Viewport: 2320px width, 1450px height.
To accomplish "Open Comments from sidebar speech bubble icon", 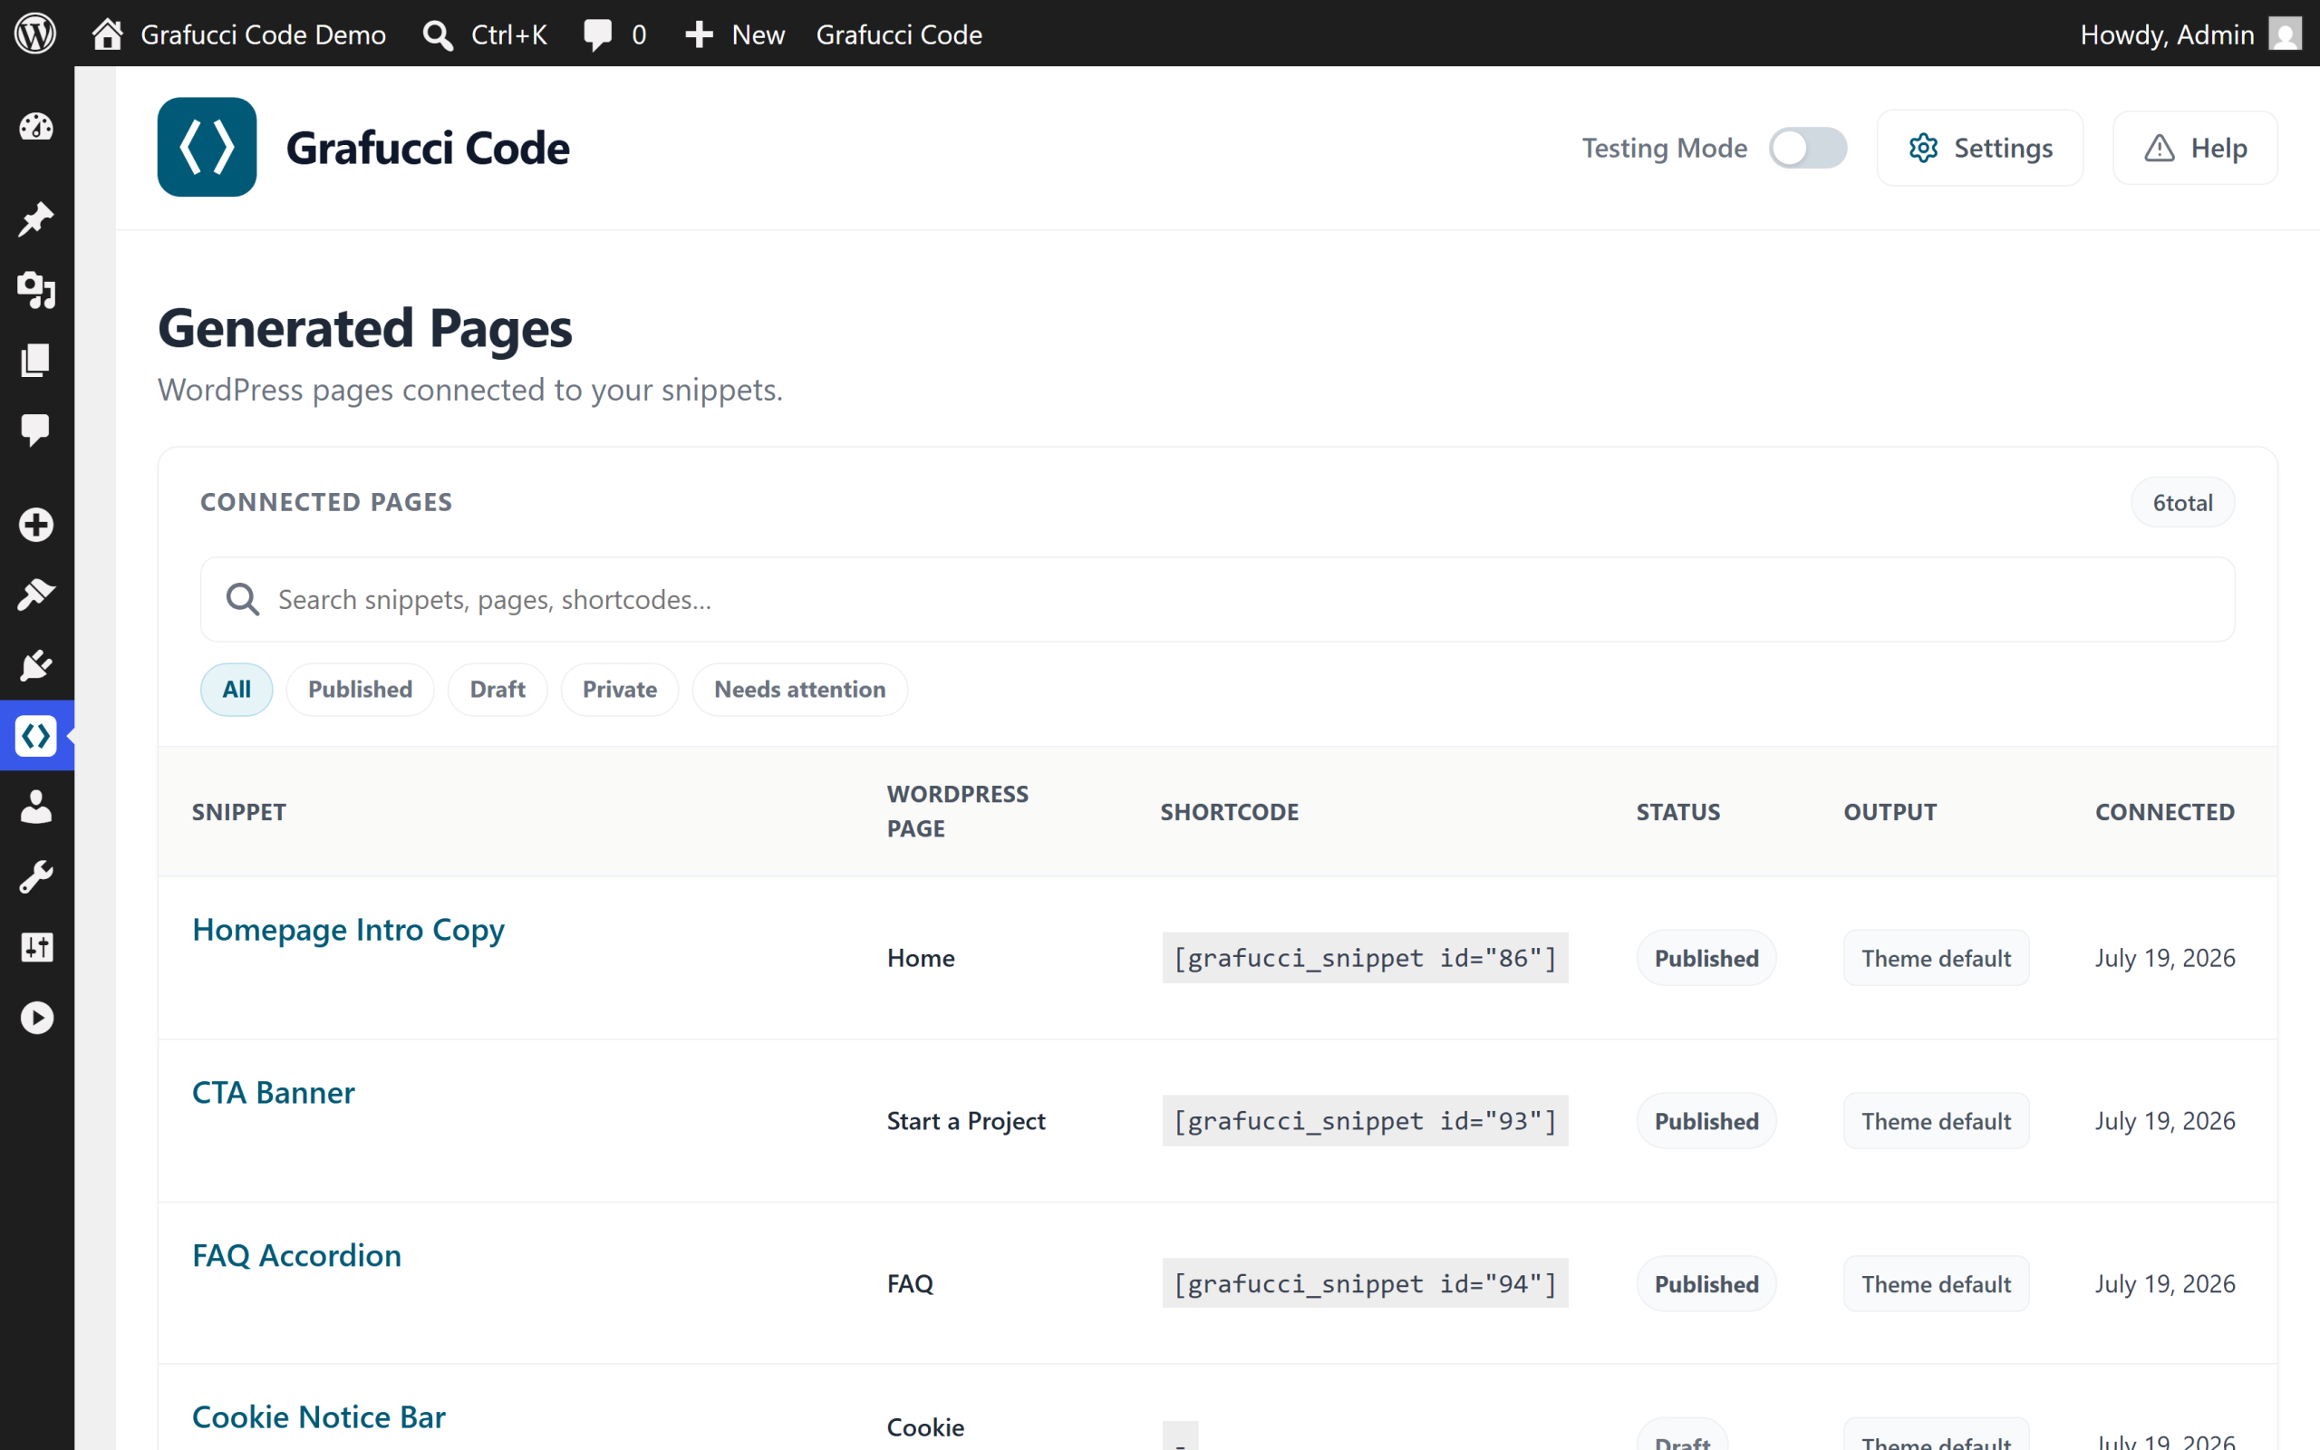I will click(36, 430).
